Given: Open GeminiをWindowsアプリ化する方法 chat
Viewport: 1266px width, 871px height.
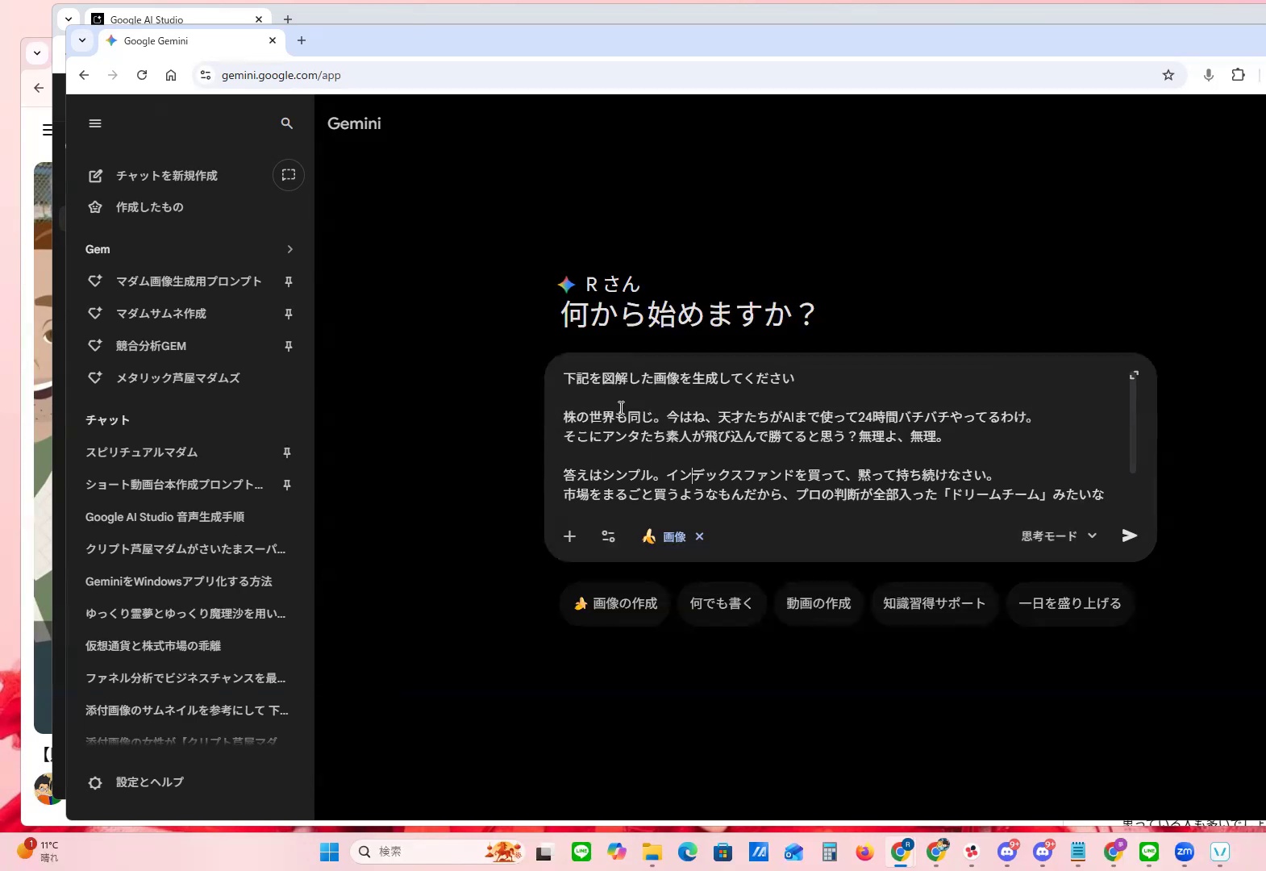Looking at the screenshot, I should point(179,581).
